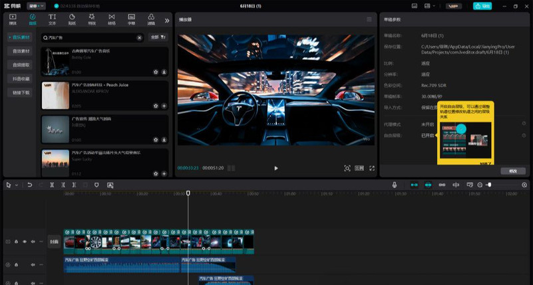This screenshot has height=285, width=533.
Task: Open the layout switch dropdown
Action: pyautogui.click(x=430, y=6)
